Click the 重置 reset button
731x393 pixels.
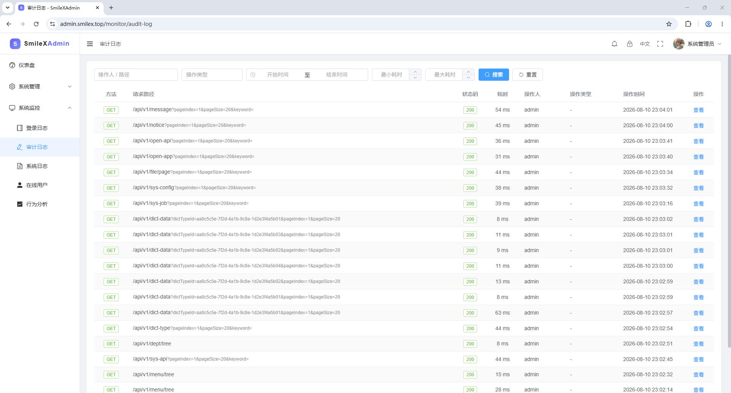click(x=527, y=75)
